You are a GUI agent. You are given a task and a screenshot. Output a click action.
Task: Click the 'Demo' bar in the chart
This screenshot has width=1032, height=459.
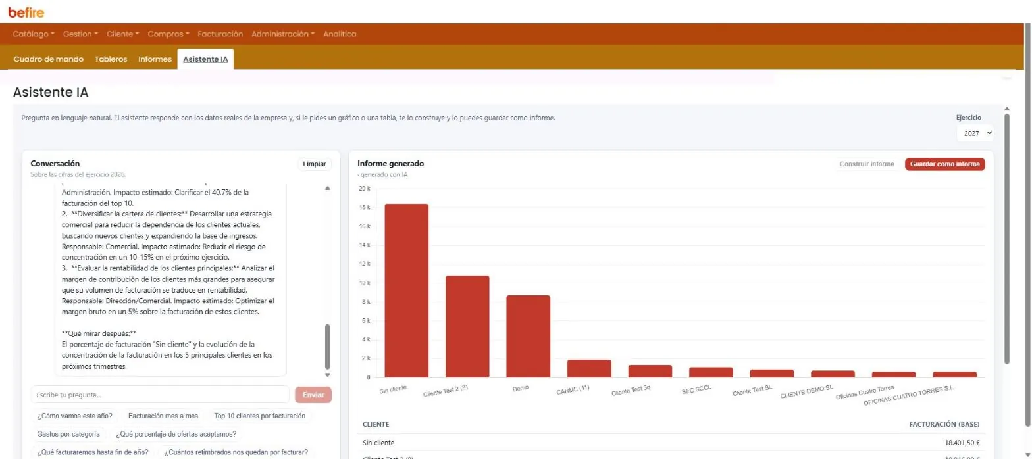[528, 336]
